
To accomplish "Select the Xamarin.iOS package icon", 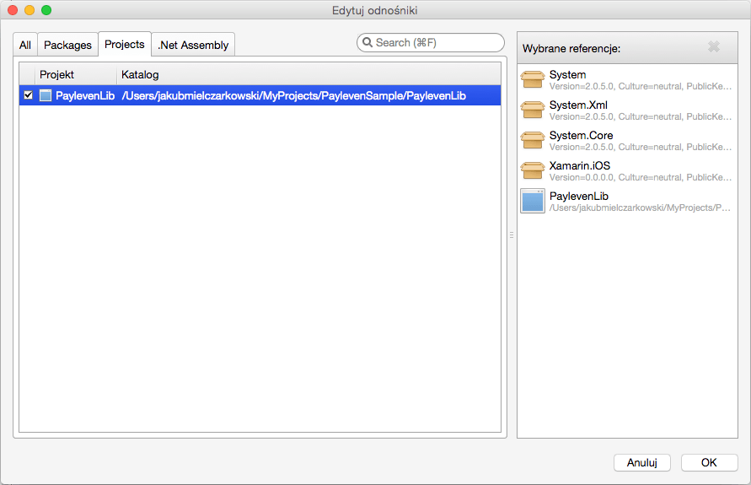I will [533, 170].
